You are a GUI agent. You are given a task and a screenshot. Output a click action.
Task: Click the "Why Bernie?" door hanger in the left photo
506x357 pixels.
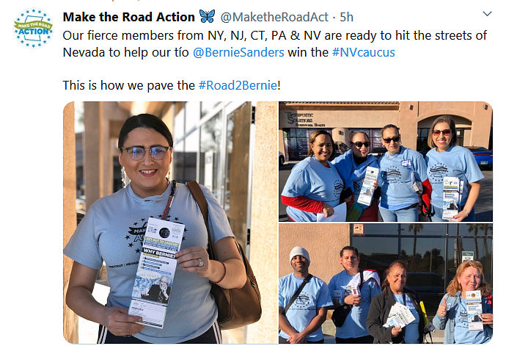coord(156,272)
